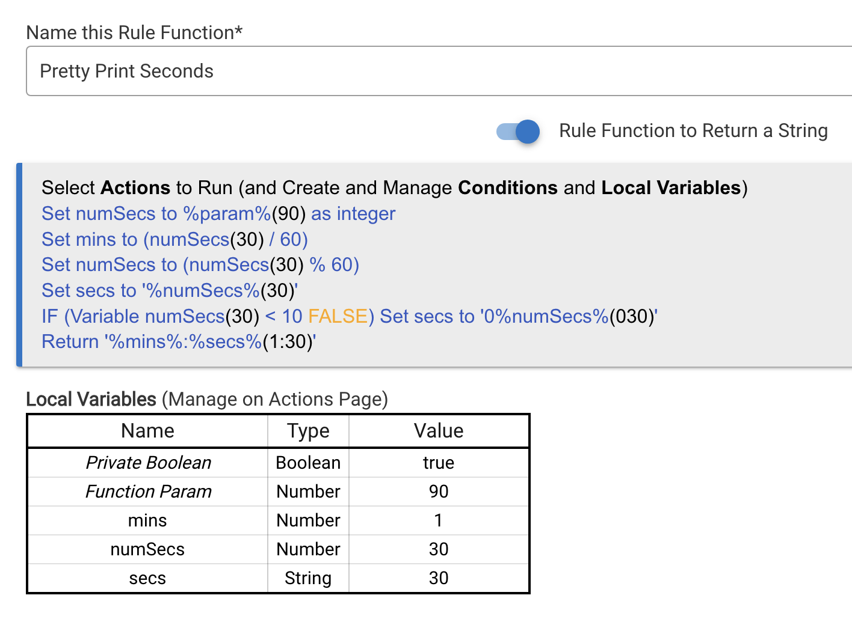Click the Name column header
The width and height of the screenshot is (852, 619).
pyautogui.click(x=147, y=431)
